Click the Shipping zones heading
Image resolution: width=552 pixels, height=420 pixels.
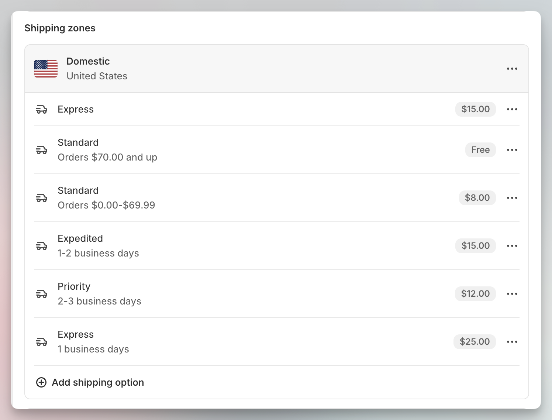(60, 28)
